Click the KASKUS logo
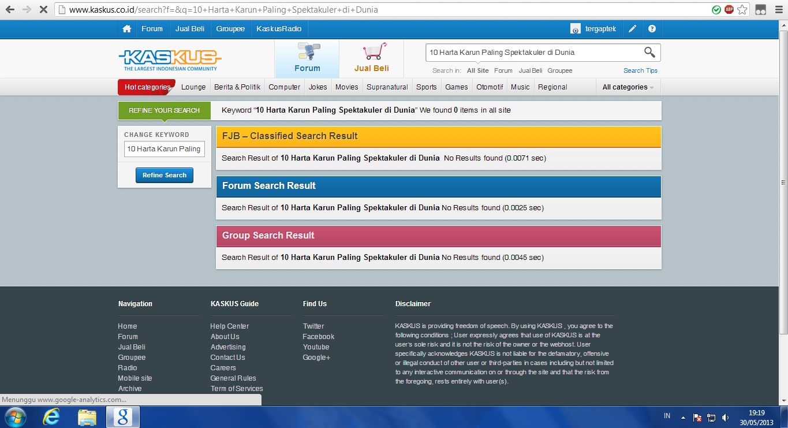Screen dimensions: 788x428 tap(170, 59)
